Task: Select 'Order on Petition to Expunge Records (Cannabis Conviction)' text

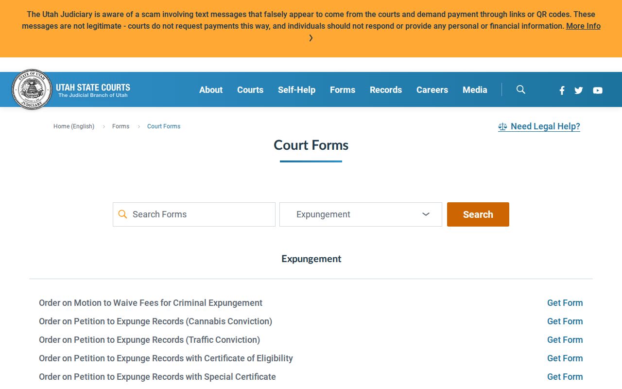Action: pyautogui.click(x=155, y=321)
